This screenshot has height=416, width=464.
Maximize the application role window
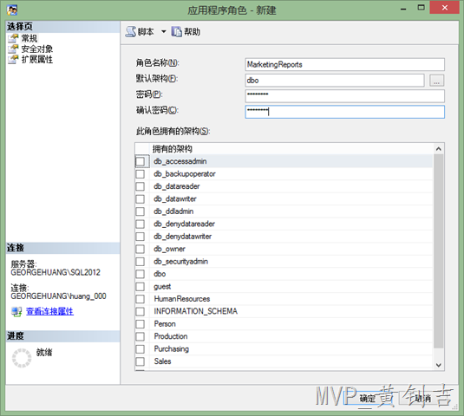click(422, 8)
